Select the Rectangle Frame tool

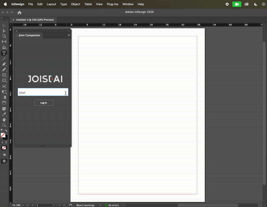[x=4, y=75]
